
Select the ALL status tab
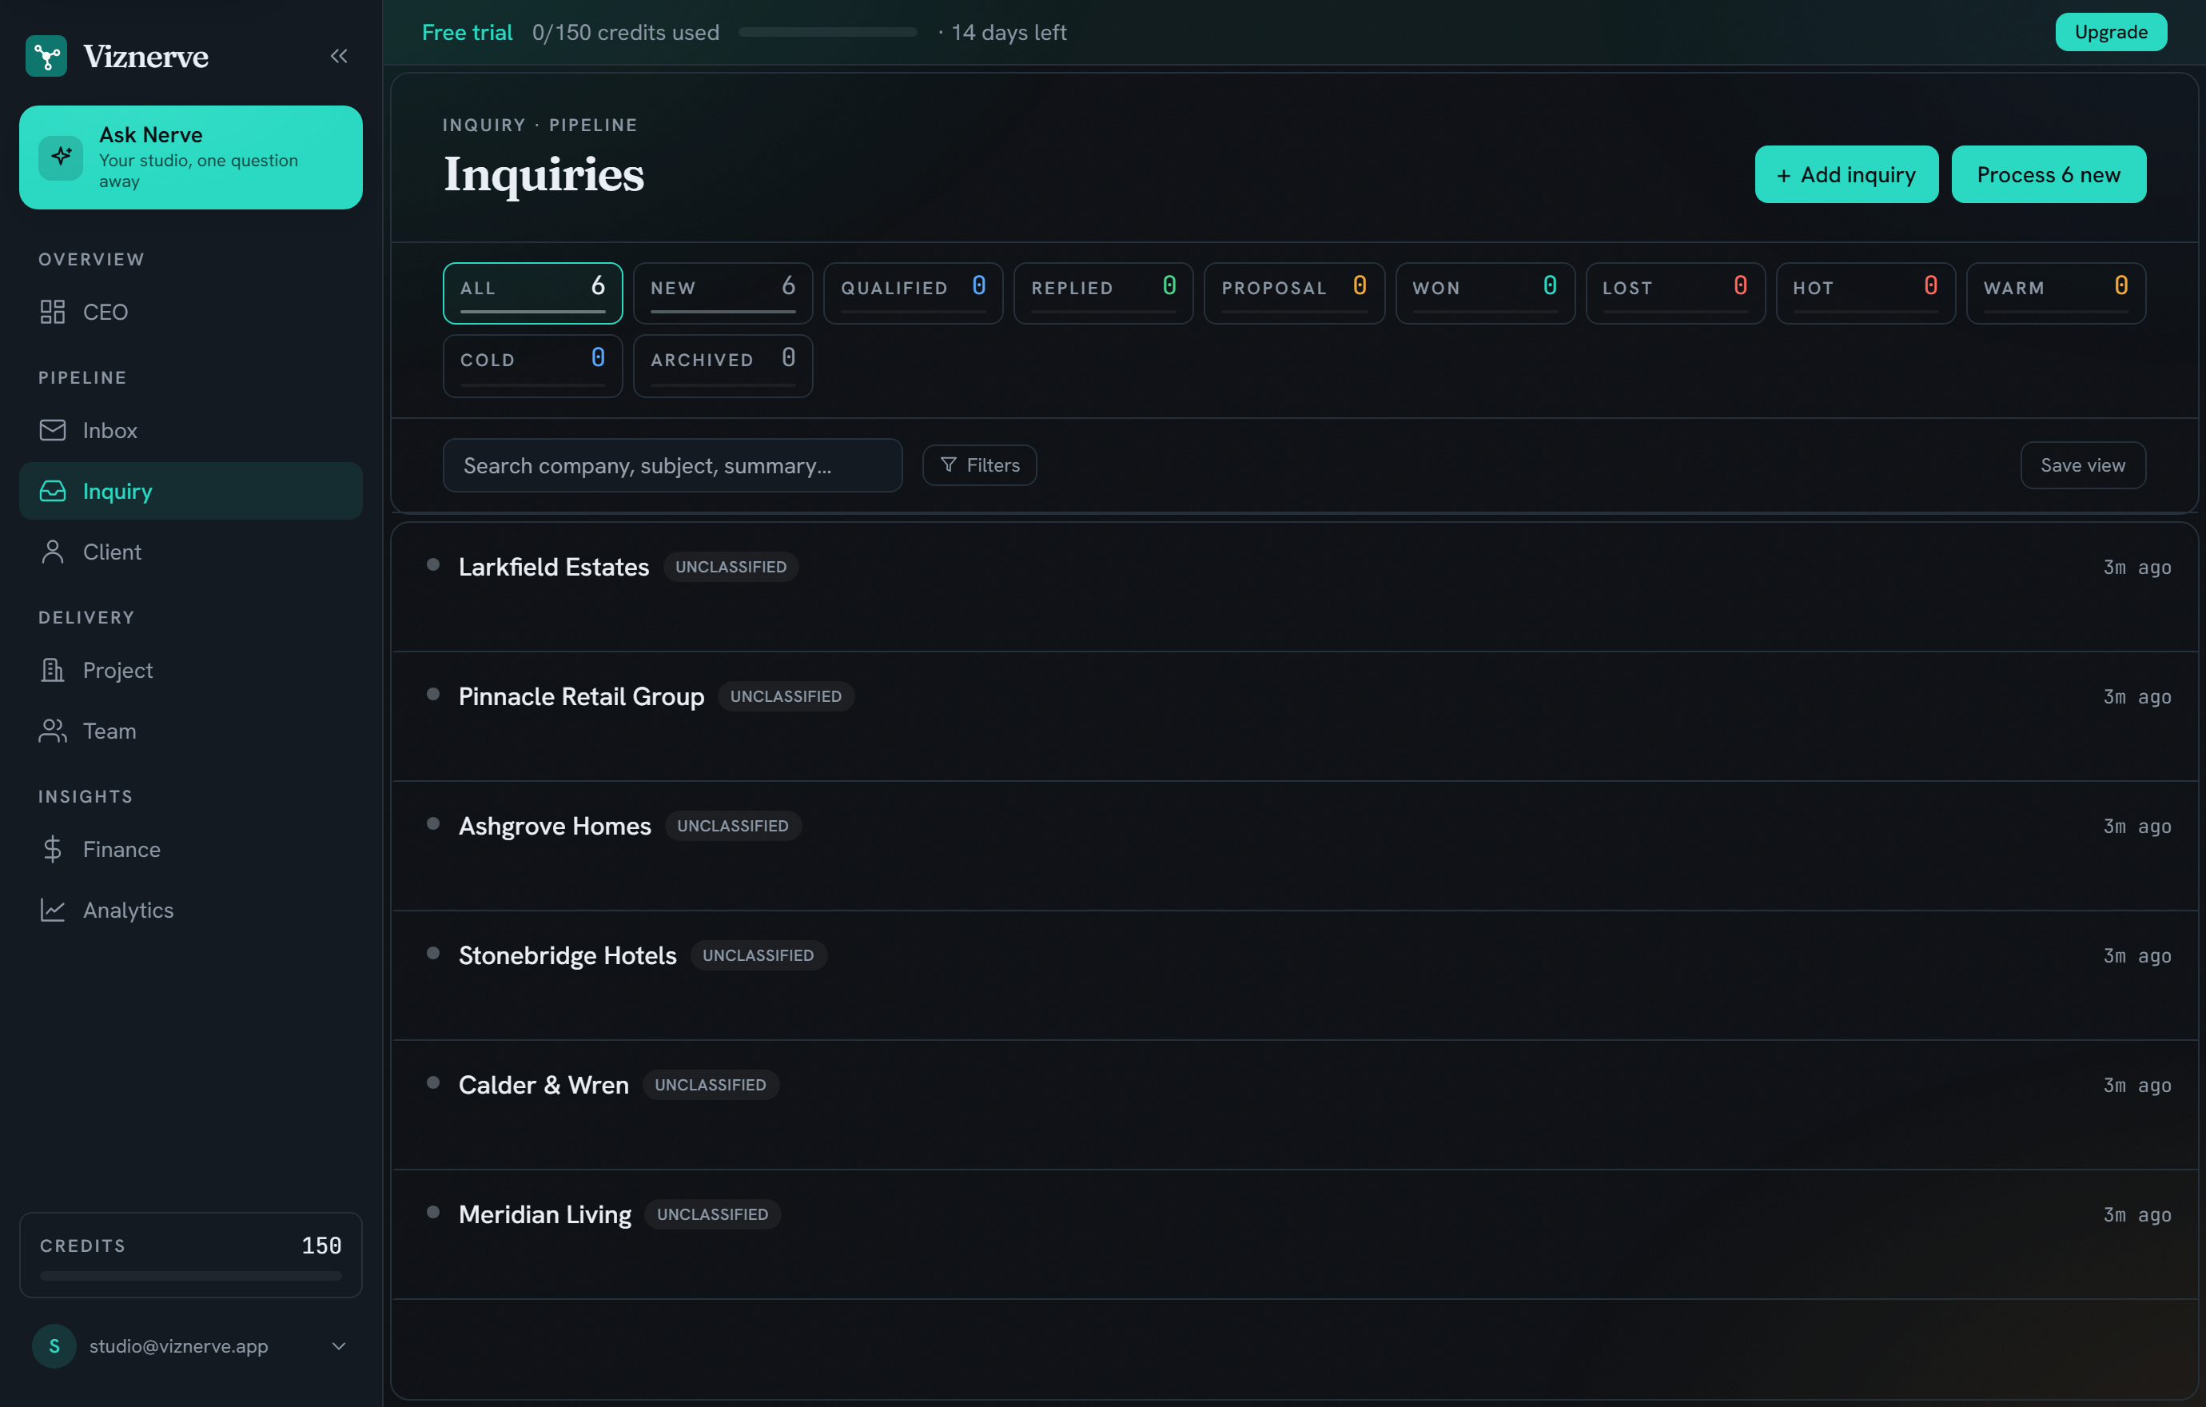tap(532, 293)
